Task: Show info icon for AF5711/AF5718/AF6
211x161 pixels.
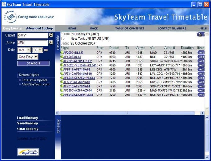Action: point(62,69)
